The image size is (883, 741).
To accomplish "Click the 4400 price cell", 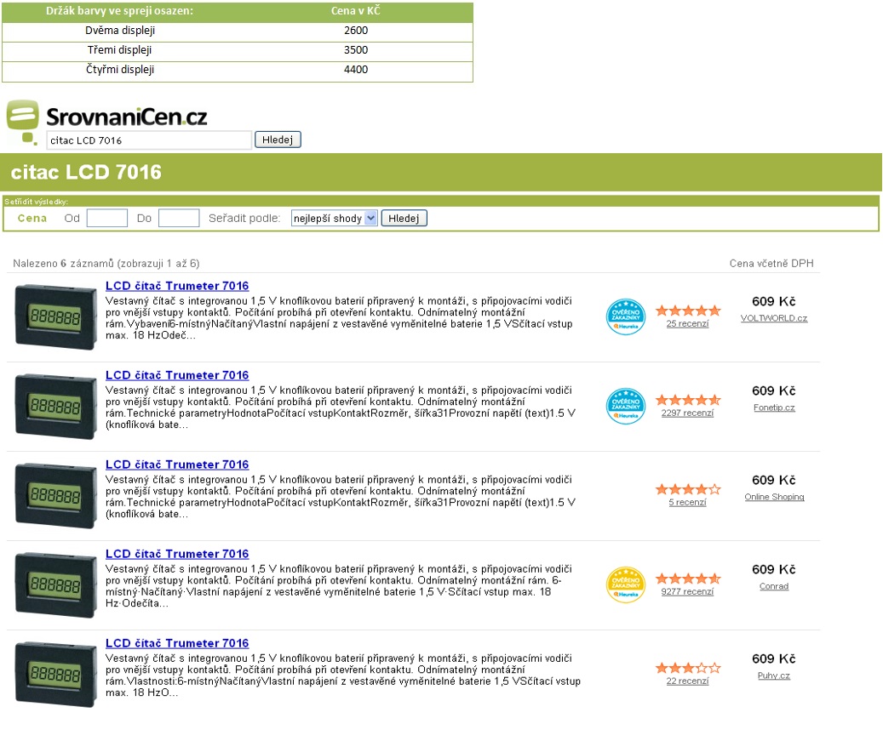I will coord(356,70).
